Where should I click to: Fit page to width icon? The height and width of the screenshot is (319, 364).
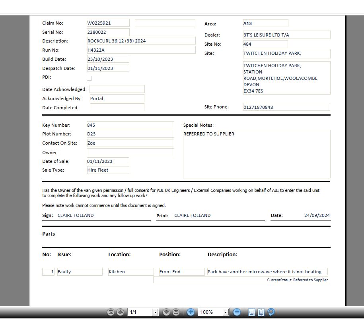click(251, 312)
